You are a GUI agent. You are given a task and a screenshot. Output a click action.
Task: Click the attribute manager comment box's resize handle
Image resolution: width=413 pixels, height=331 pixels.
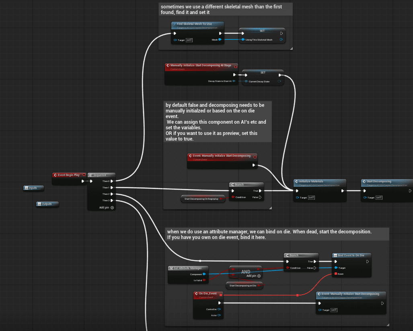(388, 325)
